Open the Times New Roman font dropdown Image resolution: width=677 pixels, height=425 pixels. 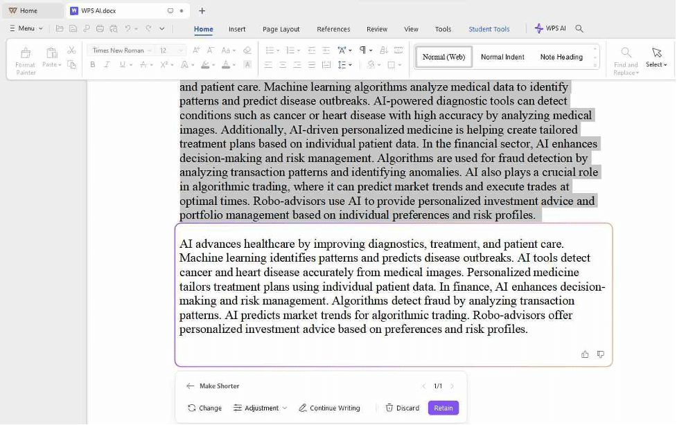click(122, 51)
